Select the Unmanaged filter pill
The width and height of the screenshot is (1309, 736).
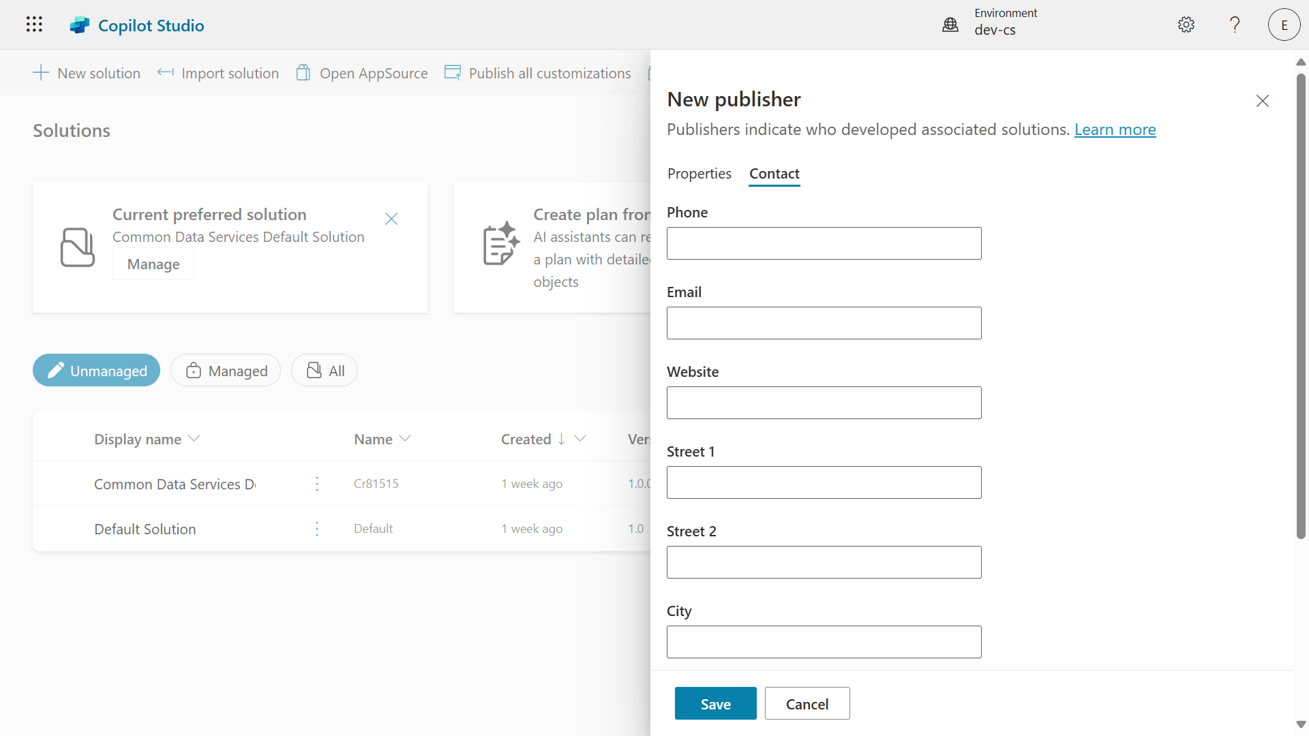click(x=96, y=371)
